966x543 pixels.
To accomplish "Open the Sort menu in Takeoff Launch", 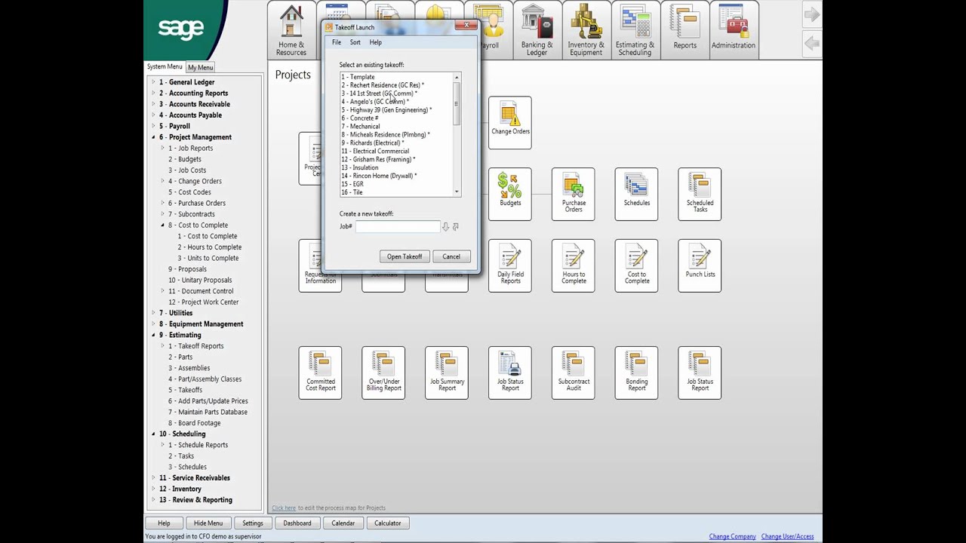I will [355, 42].
